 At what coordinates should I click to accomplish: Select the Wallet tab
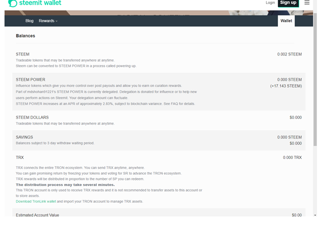pyautogui.click(x=286, y=21)
